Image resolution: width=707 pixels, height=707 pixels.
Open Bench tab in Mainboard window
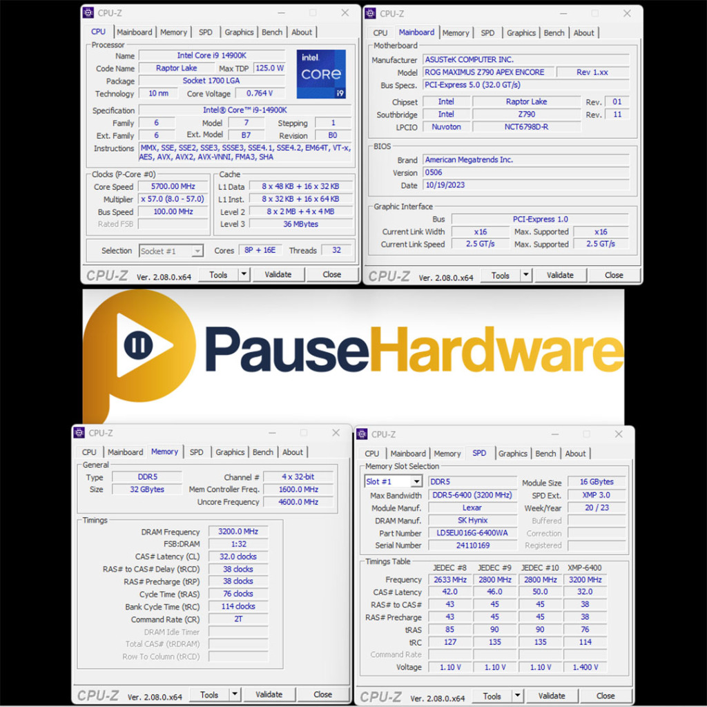554,33
